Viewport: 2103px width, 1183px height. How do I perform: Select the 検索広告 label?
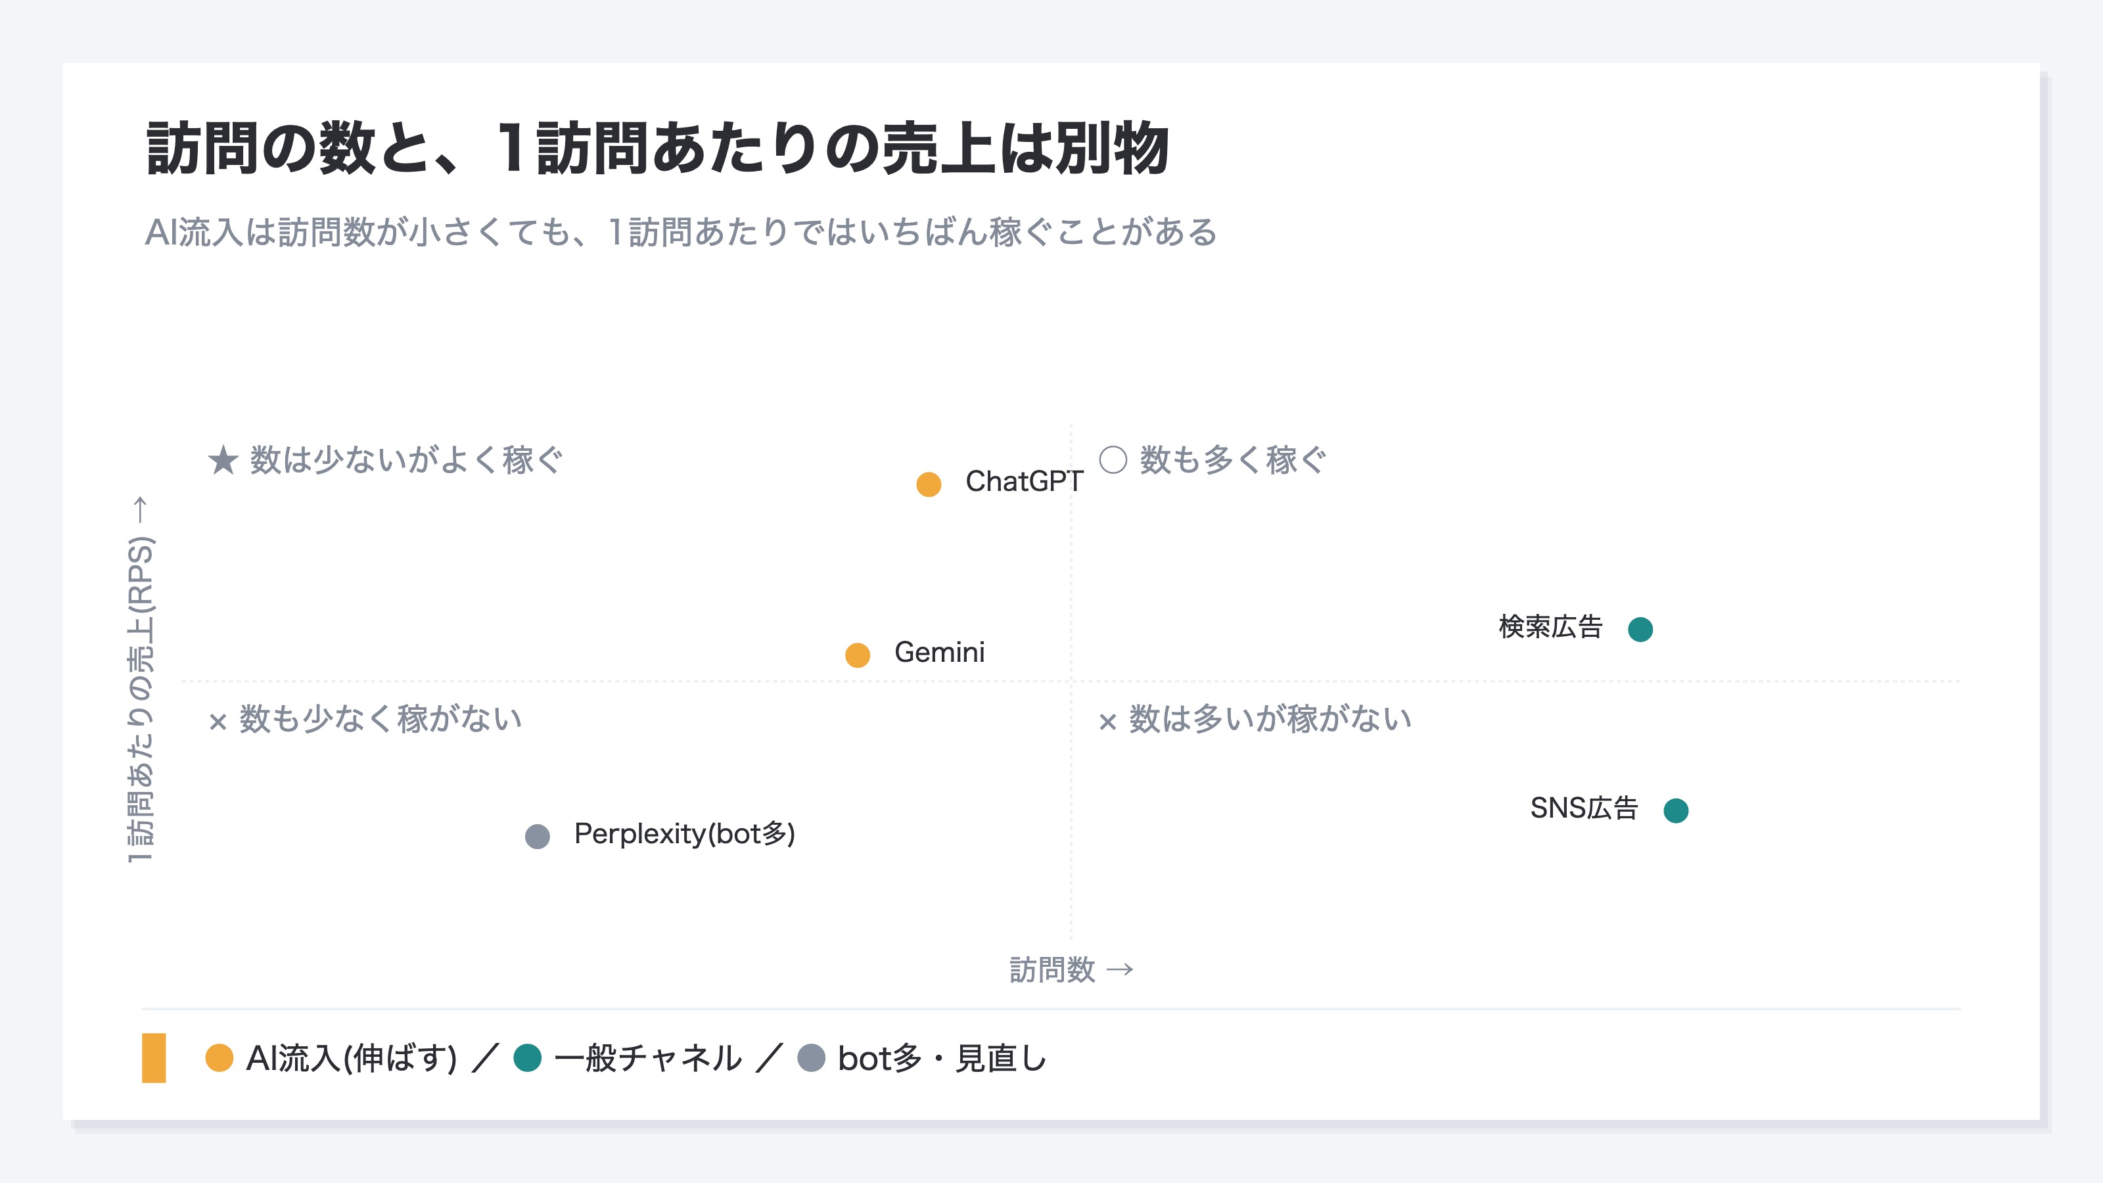[x=1550, y=627]
